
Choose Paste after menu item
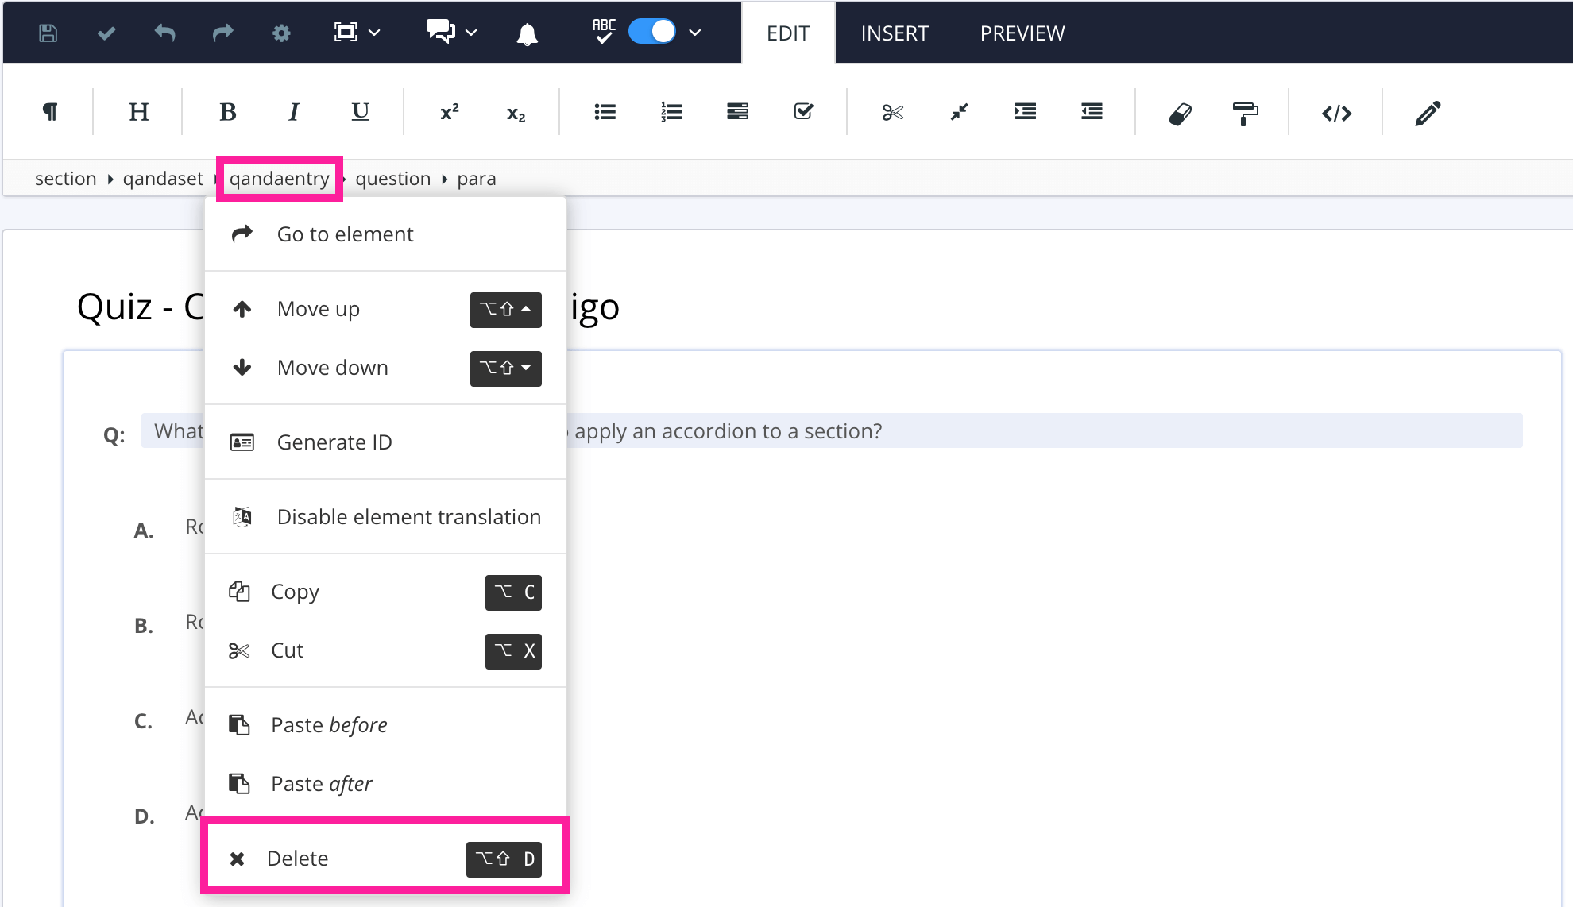click(385, 784)
